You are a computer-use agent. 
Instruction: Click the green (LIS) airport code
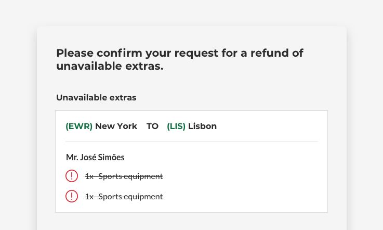point(176,126)
